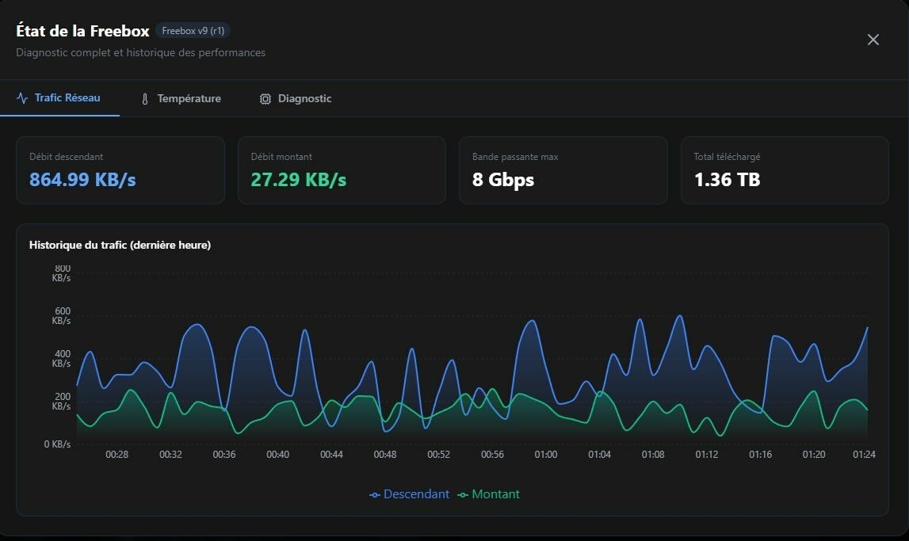Select the Bande passante max card

coord(563,170)
